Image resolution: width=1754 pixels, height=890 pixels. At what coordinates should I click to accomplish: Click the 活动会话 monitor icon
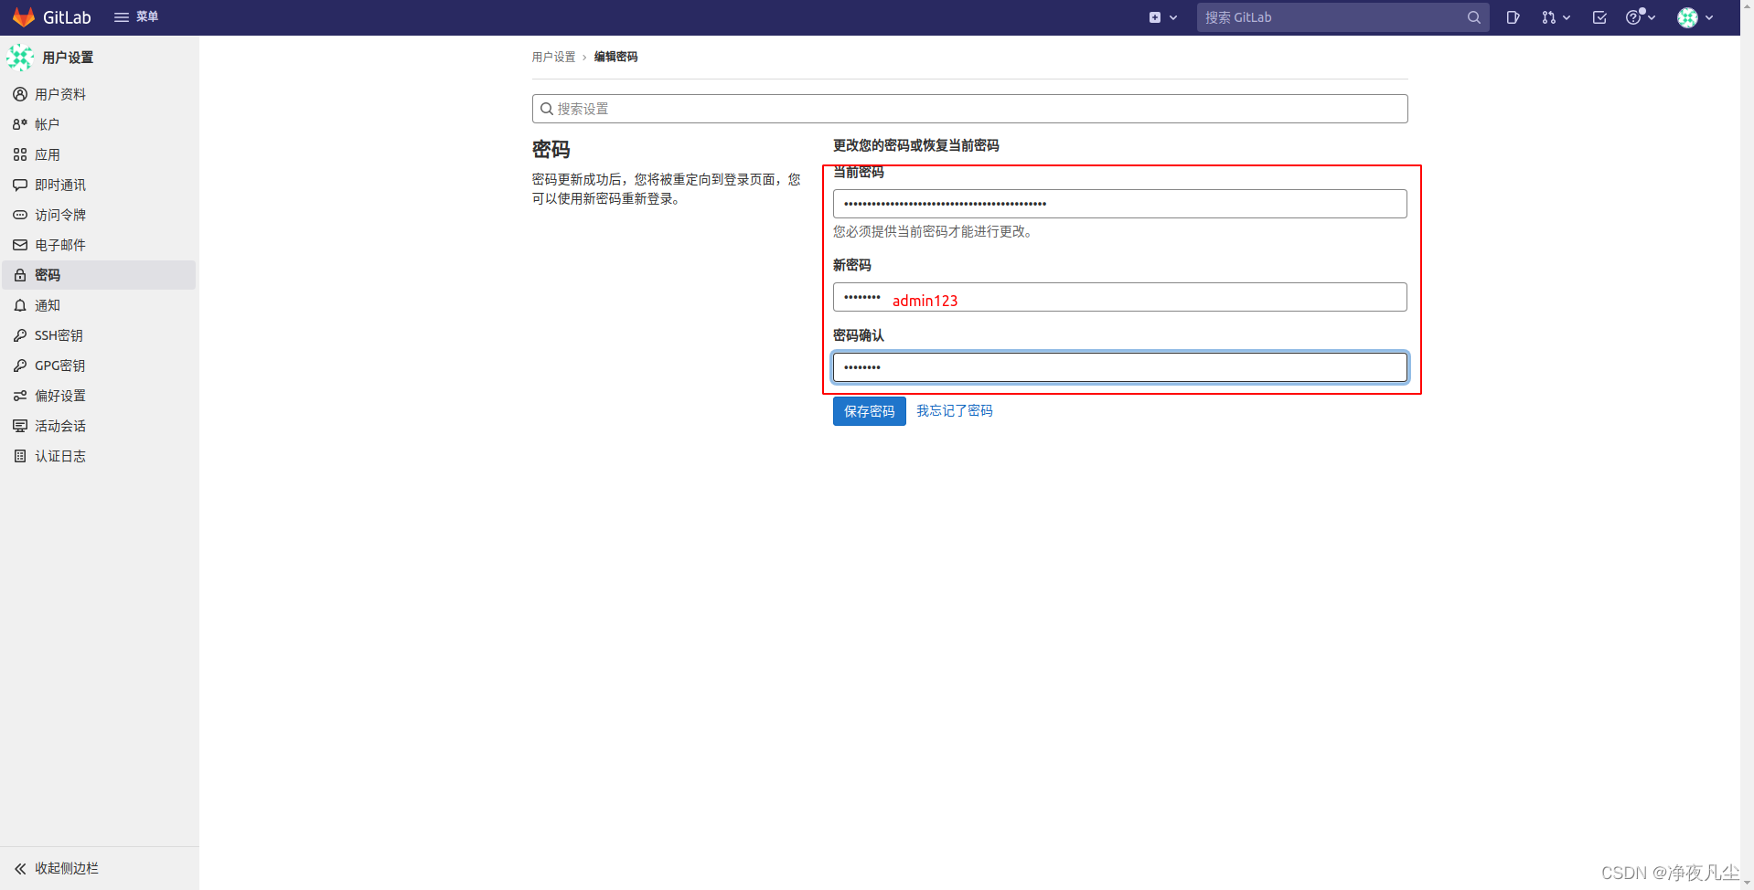pos(20,426)
